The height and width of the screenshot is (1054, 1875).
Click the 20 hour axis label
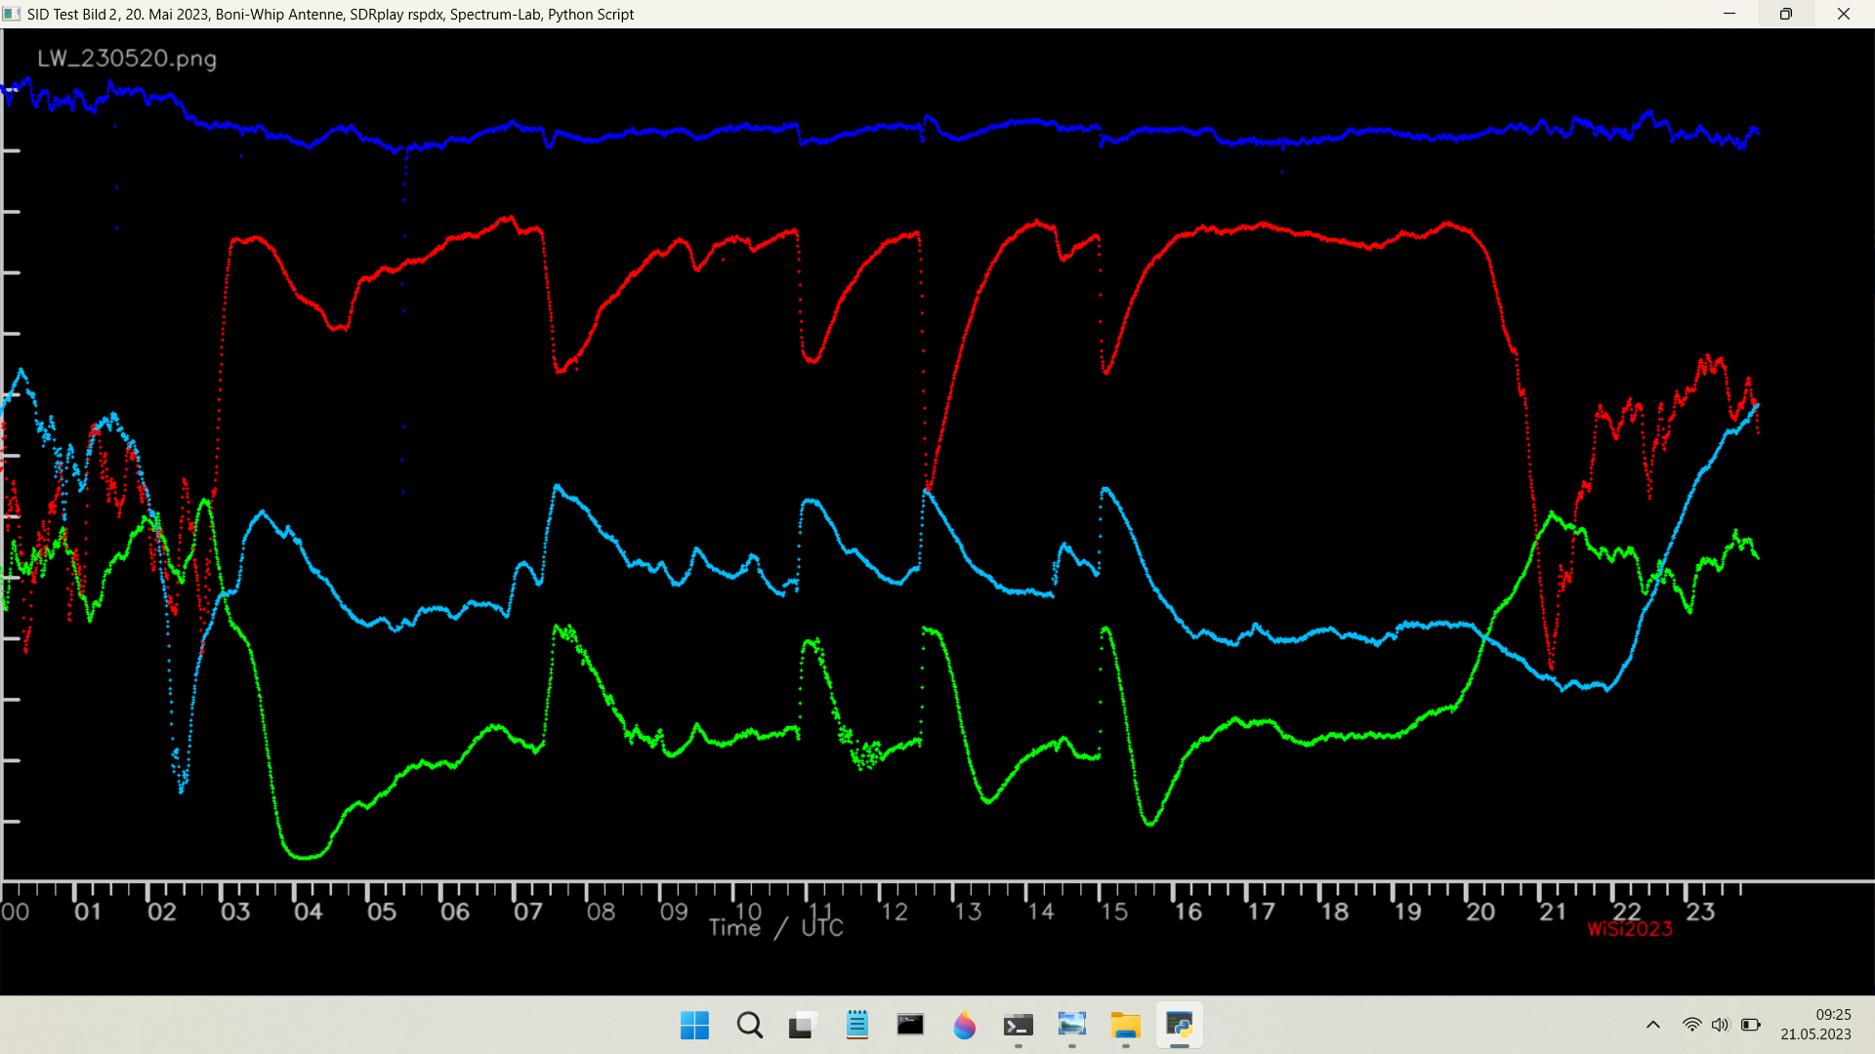[1480, 912]
